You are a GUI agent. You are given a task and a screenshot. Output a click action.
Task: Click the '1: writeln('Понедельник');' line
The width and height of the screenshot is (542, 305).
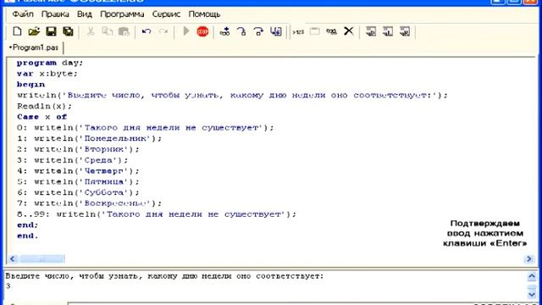[x=89, y=138]
